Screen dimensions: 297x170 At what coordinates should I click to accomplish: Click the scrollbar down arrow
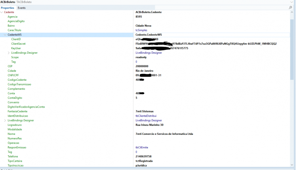pyautogui.click(x=292, y=165)
